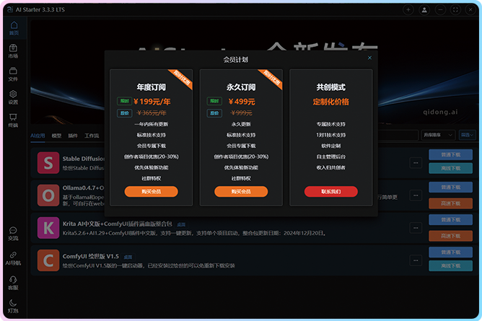Switch to the 工作流 tab
This screenshot has width=482, height=321.
point(92,136)
